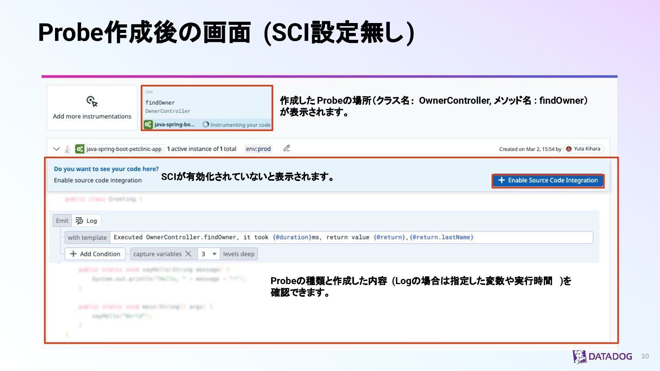
Task: Click the Java language icon in service row
Action: pyautogui.click(x=68, y=149)
